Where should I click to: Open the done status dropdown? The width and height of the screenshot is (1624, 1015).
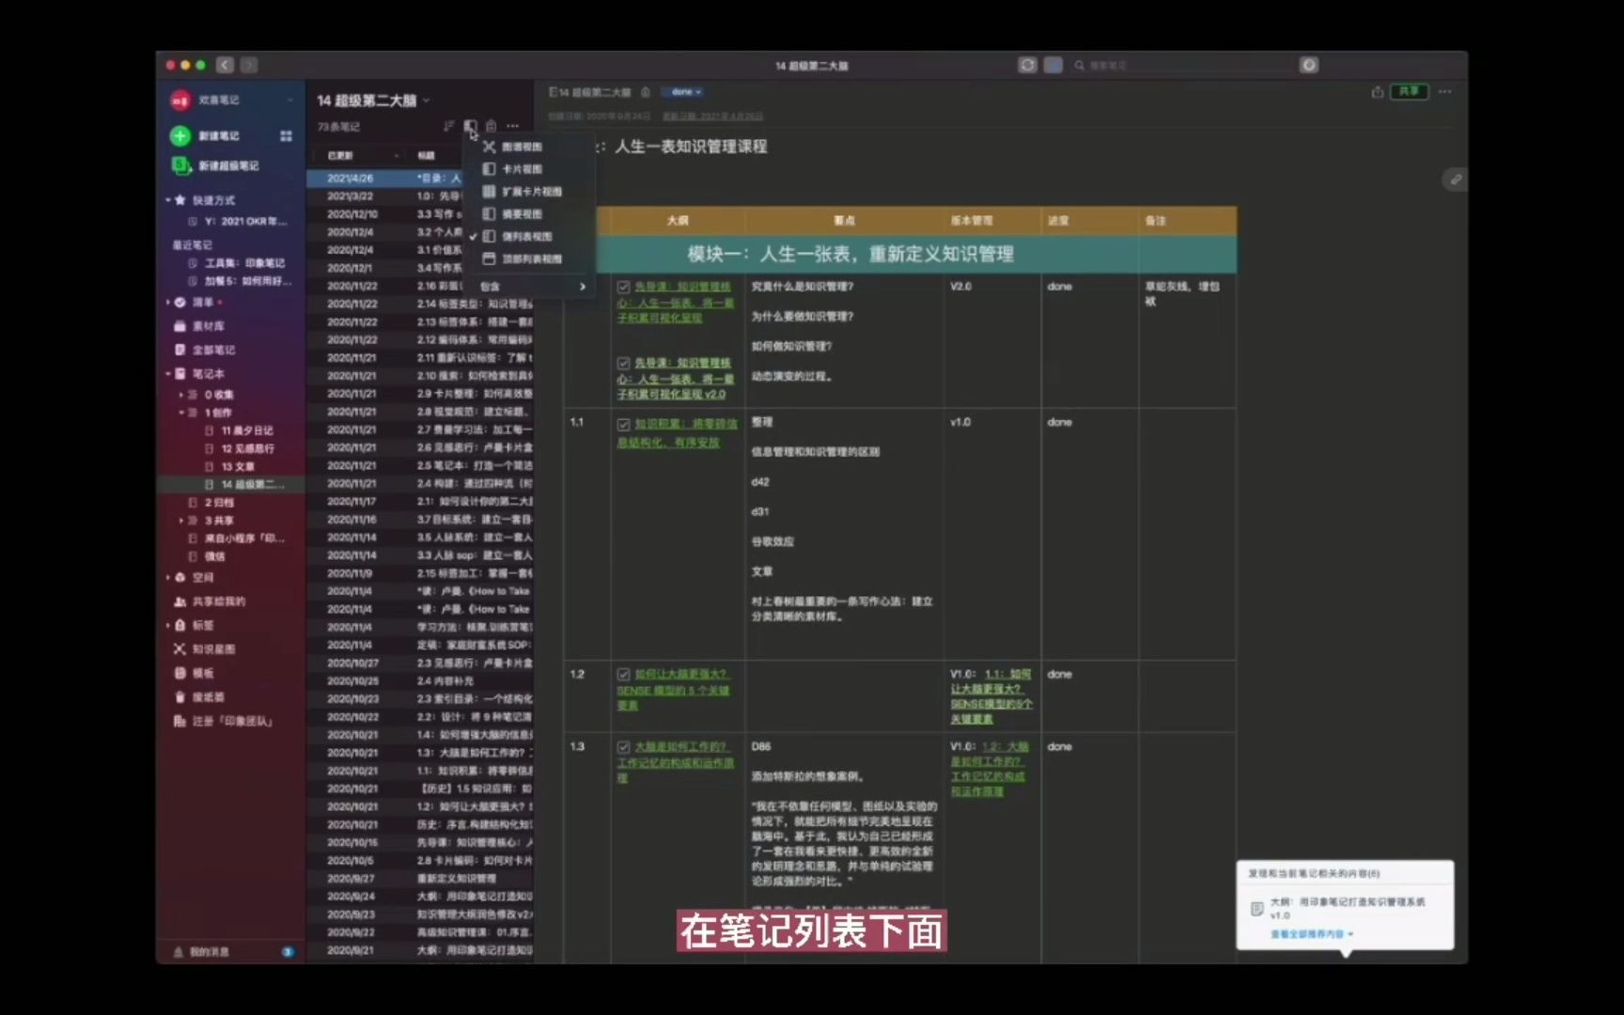[x=683, y=91]
